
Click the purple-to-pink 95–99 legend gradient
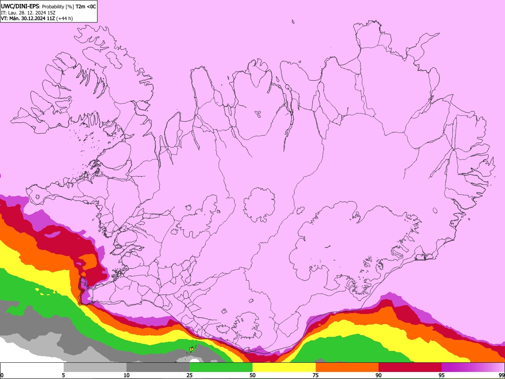click(473, 368)
